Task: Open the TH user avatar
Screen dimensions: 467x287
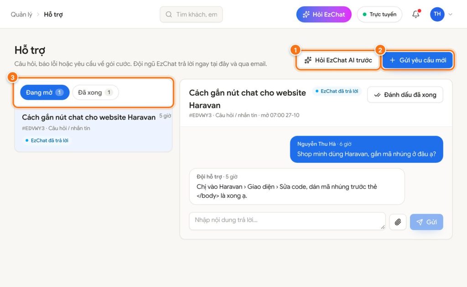Action: [x=437, y=14]
